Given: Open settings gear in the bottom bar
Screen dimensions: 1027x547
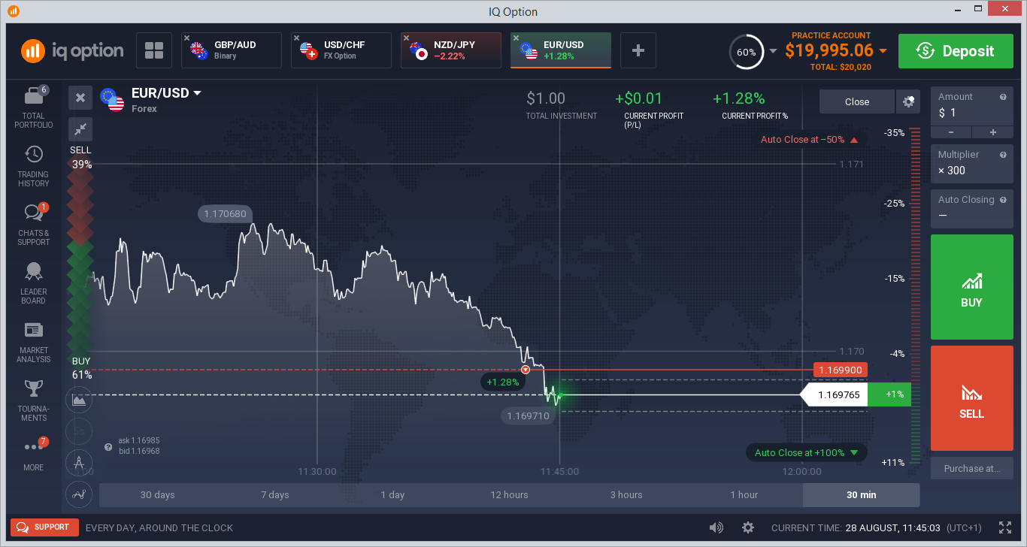Looking at the screenshot, I should click(x=748, y=527).
